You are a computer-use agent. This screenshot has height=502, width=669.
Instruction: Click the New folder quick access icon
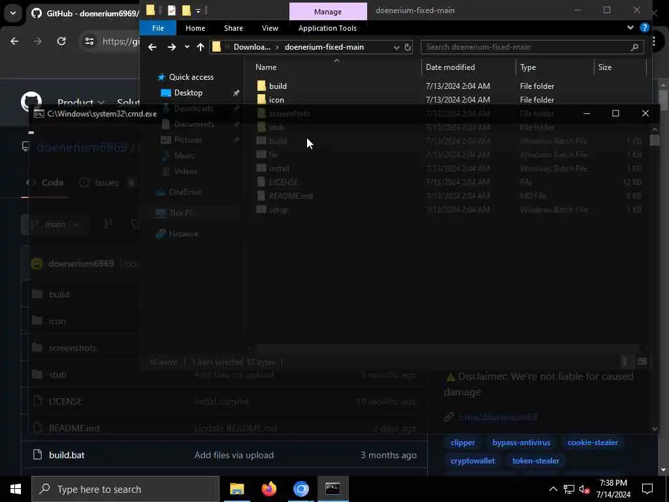[x=186, y=10]
